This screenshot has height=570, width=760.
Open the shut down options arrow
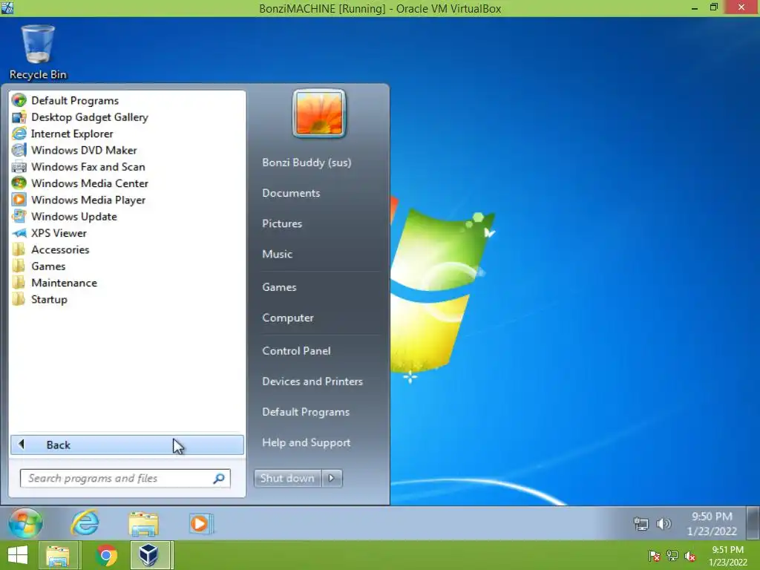[x=332, y=479]
